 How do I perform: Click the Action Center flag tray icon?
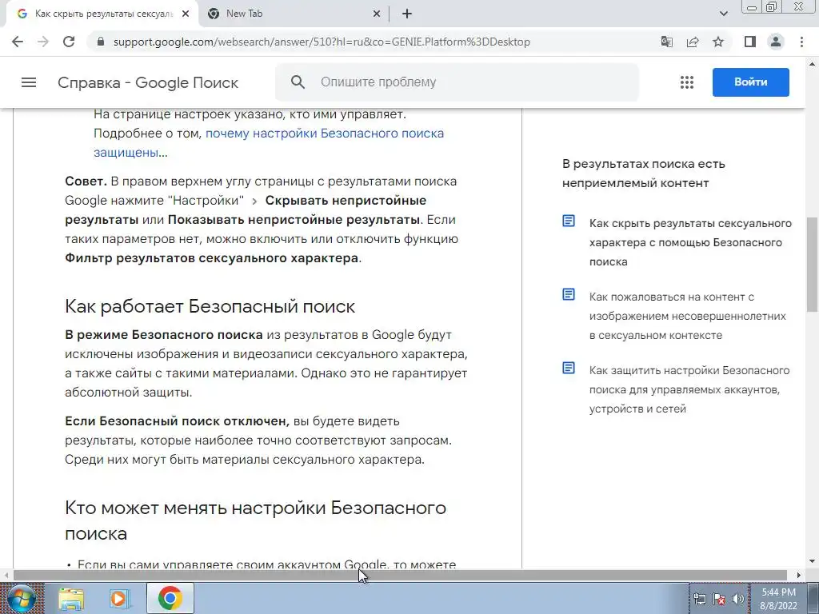719,599
